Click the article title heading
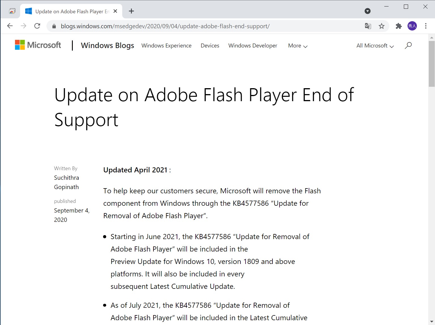 click(x=204, y=107)
